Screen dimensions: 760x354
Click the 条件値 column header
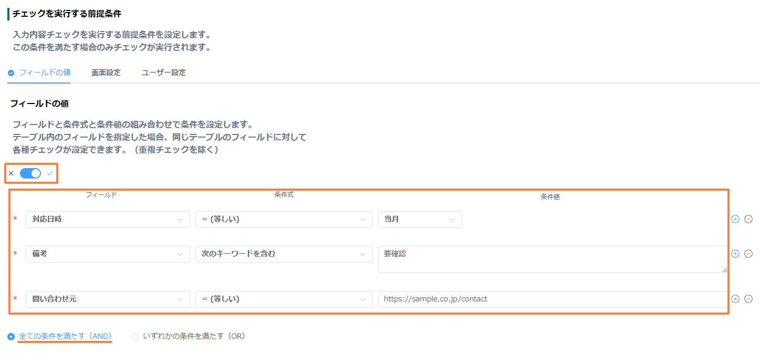point(550,197)
